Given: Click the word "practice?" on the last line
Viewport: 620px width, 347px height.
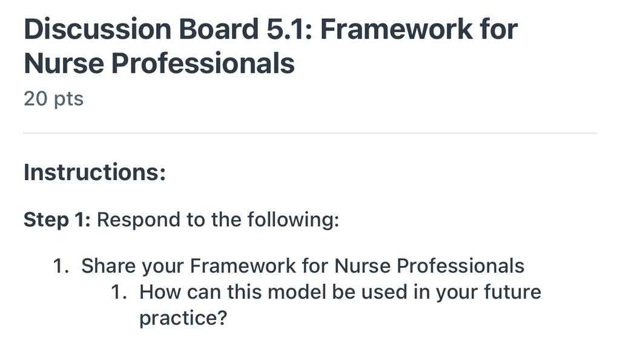Looking at the screenshot, I should (x=183, y=318).
